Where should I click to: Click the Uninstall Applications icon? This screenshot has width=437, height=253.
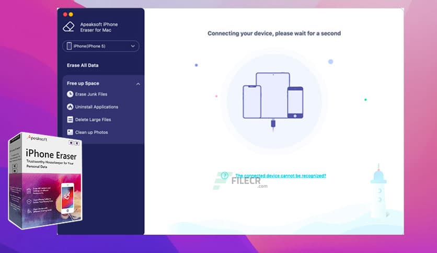[70, 107]
